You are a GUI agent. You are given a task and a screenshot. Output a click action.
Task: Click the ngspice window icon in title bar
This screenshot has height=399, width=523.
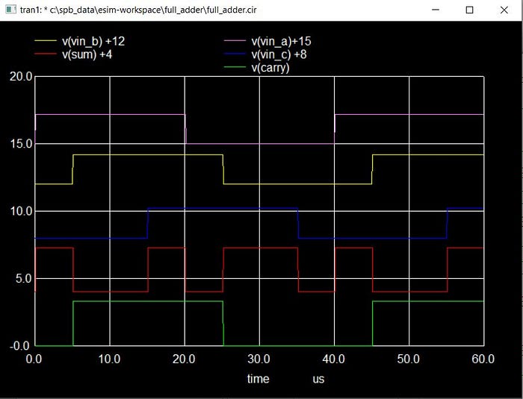(x=10, y=10)
